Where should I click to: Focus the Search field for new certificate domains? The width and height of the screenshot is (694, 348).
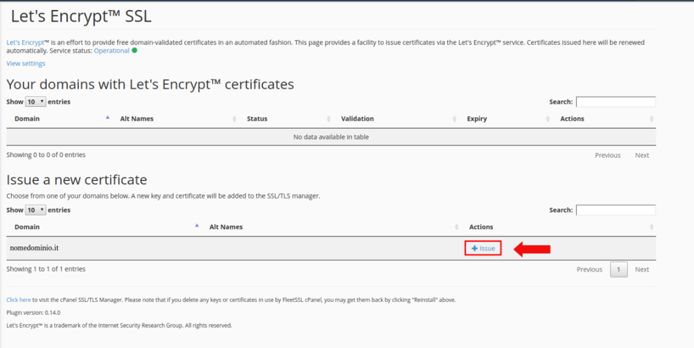(615, 210)
